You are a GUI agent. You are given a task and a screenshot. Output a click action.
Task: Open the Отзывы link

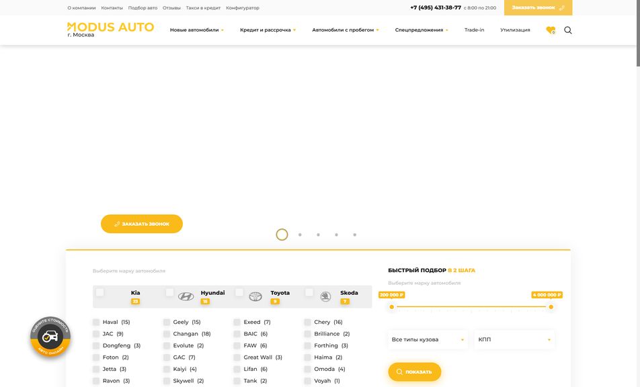pos(171,8)
